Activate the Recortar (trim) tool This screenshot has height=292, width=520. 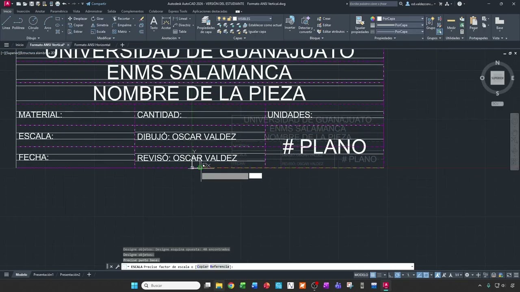coord(121,19)
